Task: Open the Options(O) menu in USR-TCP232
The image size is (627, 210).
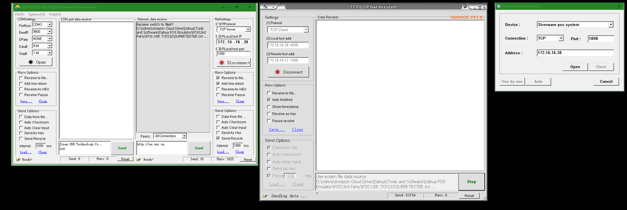Action: 36,14
